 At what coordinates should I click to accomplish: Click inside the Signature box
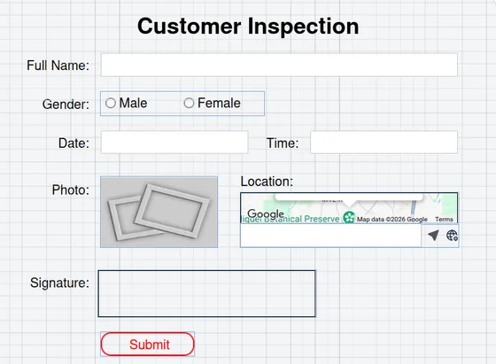[207, 293]
